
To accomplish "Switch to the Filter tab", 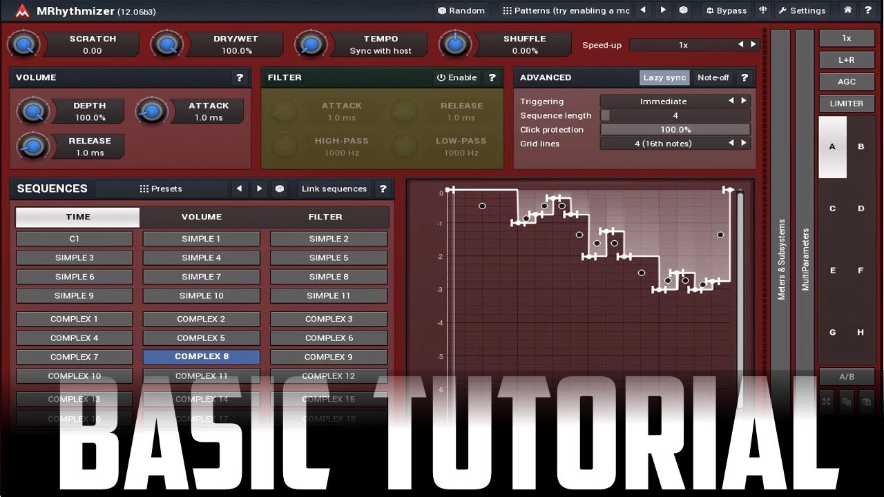I will (325, 217).
